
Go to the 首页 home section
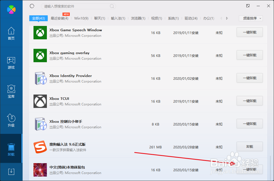click(x=11, y=33)
